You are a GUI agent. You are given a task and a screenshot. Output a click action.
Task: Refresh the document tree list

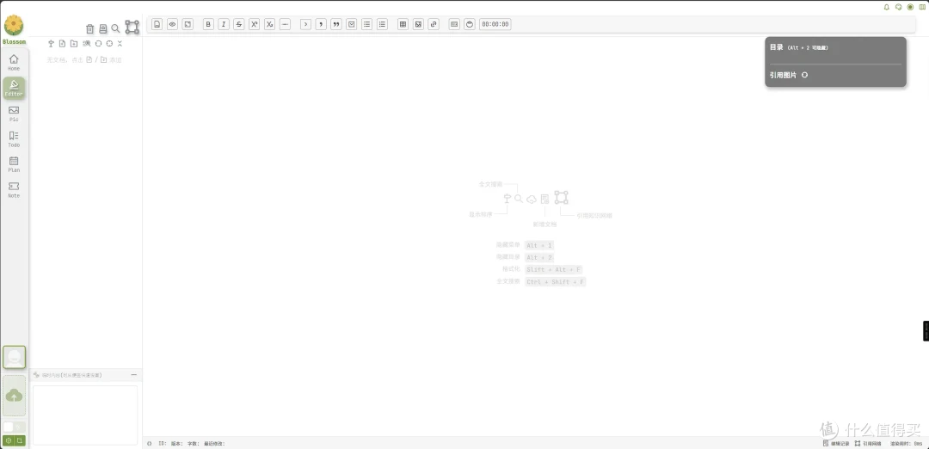coord(98,44)
